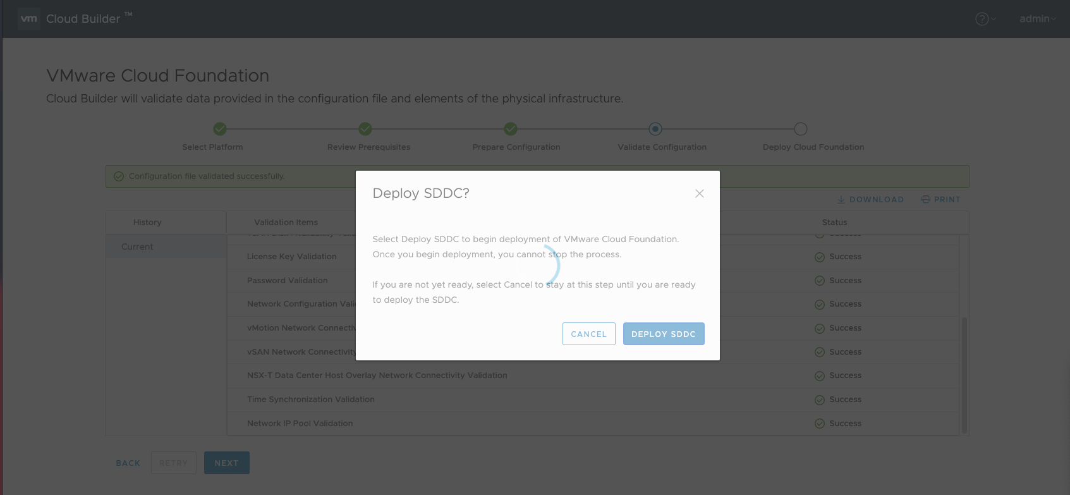Click the Retry button

click(x=174, y=463)
